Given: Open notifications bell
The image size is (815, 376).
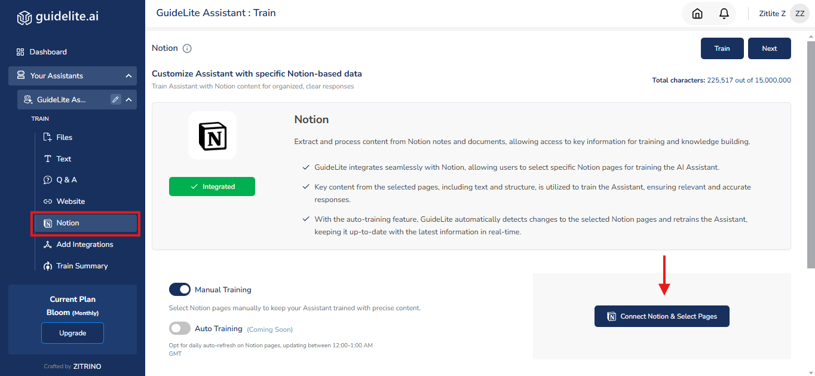Looking at the screenshot, I should (724, 14).
